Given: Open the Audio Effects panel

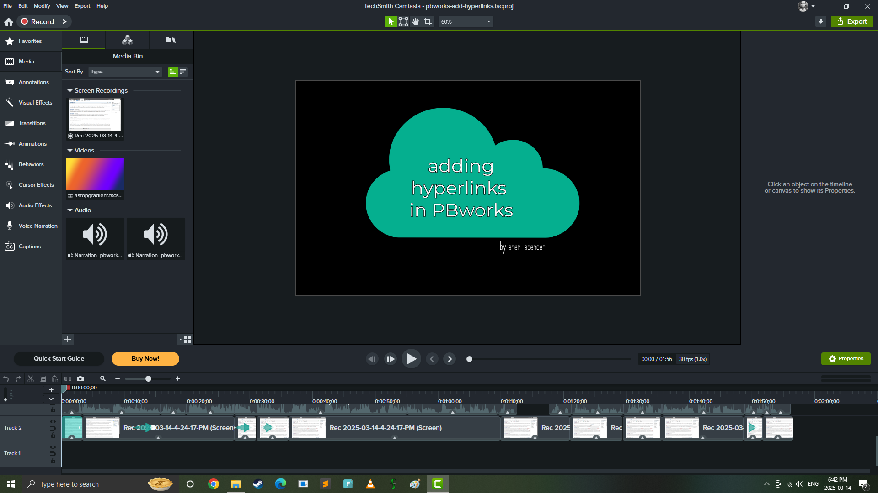Looking at the screenshot, I should click(31, 205).
